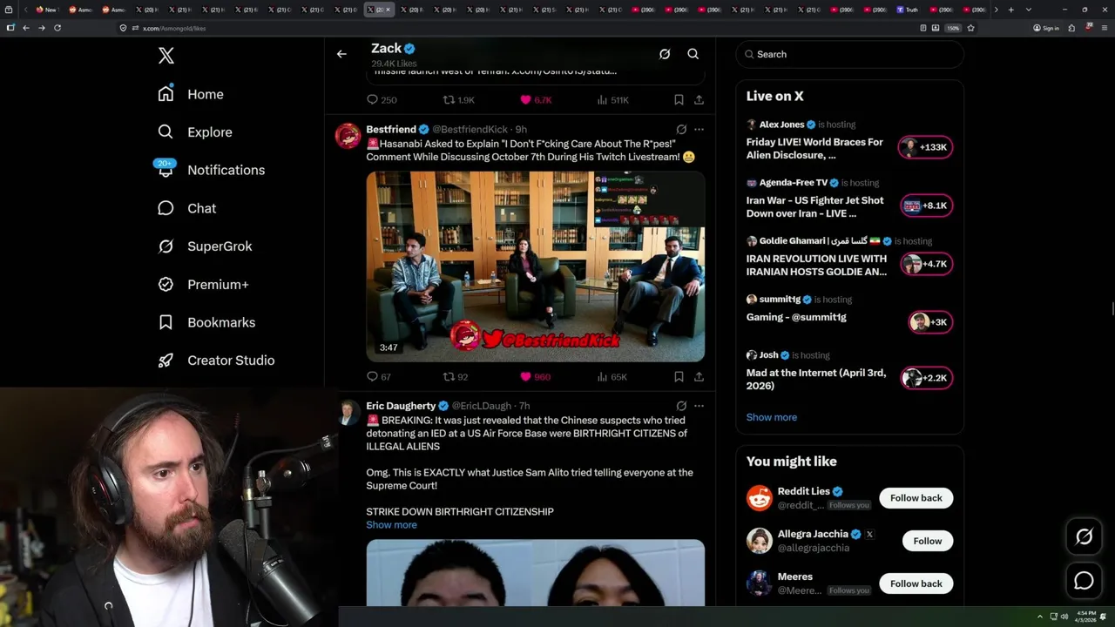Open Chat in the sidebar
The width and height of the screenshot is (1115, 627).
click(x=187, y=208)
